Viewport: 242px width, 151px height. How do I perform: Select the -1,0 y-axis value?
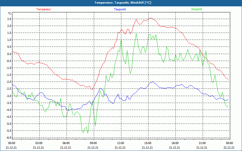pos(9,68)
